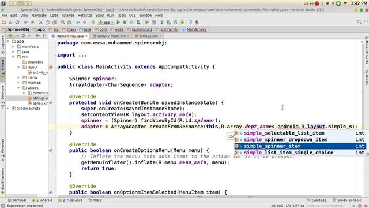The image size is (369, 208).
Task: Switch to the activity_main.xml tab
Action: coord(111,36)
